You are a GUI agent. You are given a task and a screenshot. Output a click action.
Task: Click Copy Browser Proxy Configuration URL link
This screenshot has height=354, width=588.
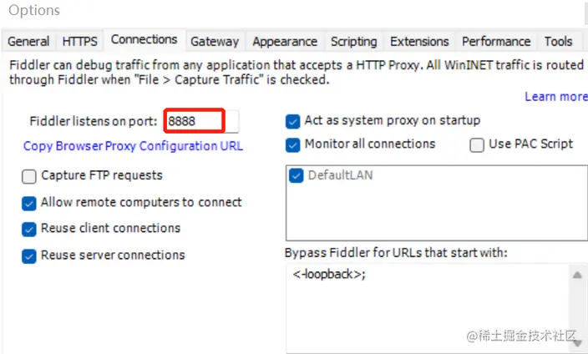coord(133,146)
